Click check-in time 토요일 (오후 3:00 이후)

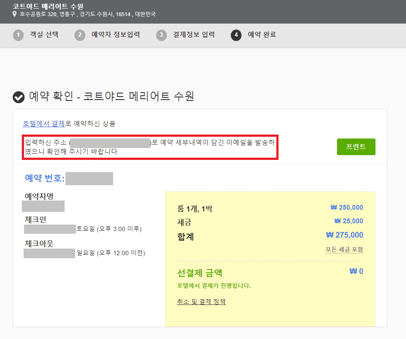coord(109,229)
